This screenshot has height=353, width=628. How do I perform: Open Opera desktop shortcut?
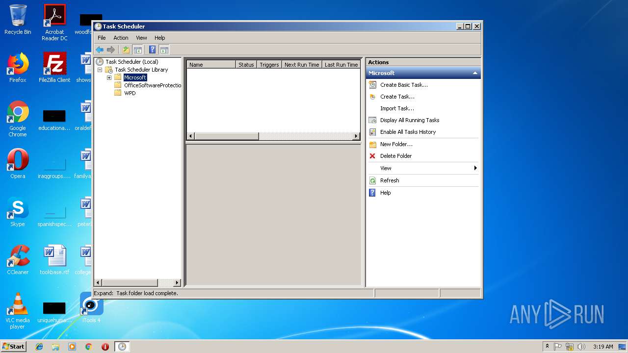click(18, 164)
